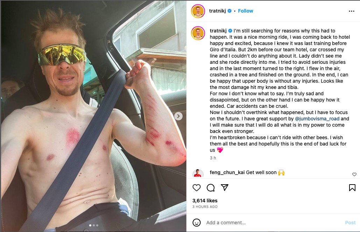
Task: Share post with paper plane icon
Action: (225, 187)
